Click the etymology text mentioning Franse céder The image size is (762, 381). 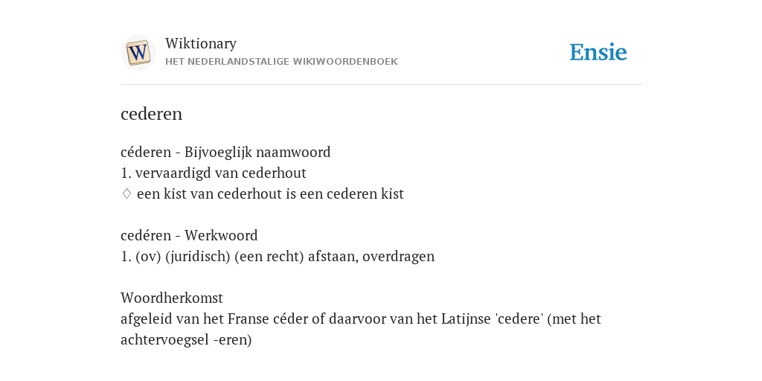(x=361, y=318)
